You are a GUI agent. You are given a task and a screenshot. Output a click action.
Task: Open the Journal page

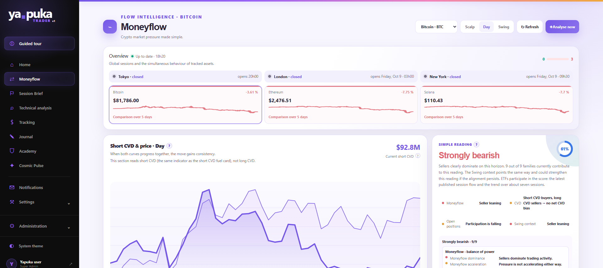coord(39,137)
